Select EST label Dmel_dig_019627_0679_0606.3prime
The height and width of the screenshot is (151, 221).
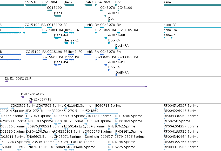click(x=115, y=137)
